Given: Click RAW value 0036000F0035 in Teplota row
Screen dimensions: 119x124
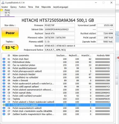Looking at the screenshot, I should (x=102, y=99).
